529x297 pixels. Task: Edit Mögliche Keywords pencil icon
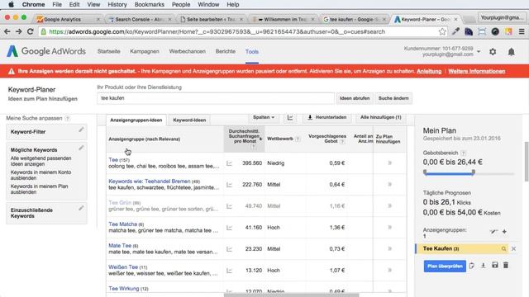point(81,148)
